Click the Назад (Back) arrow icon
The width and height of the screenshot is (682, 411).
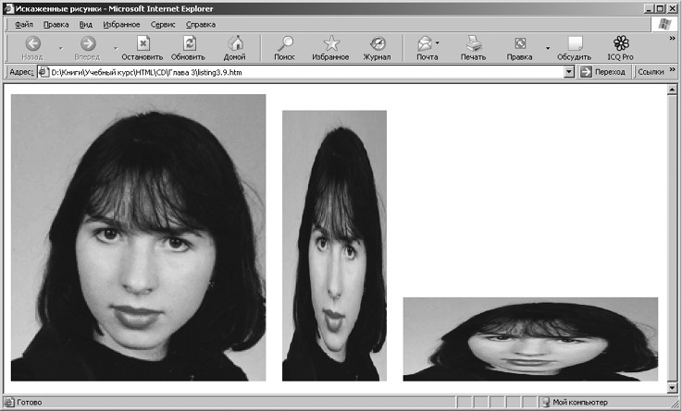[x=32, y=43]
